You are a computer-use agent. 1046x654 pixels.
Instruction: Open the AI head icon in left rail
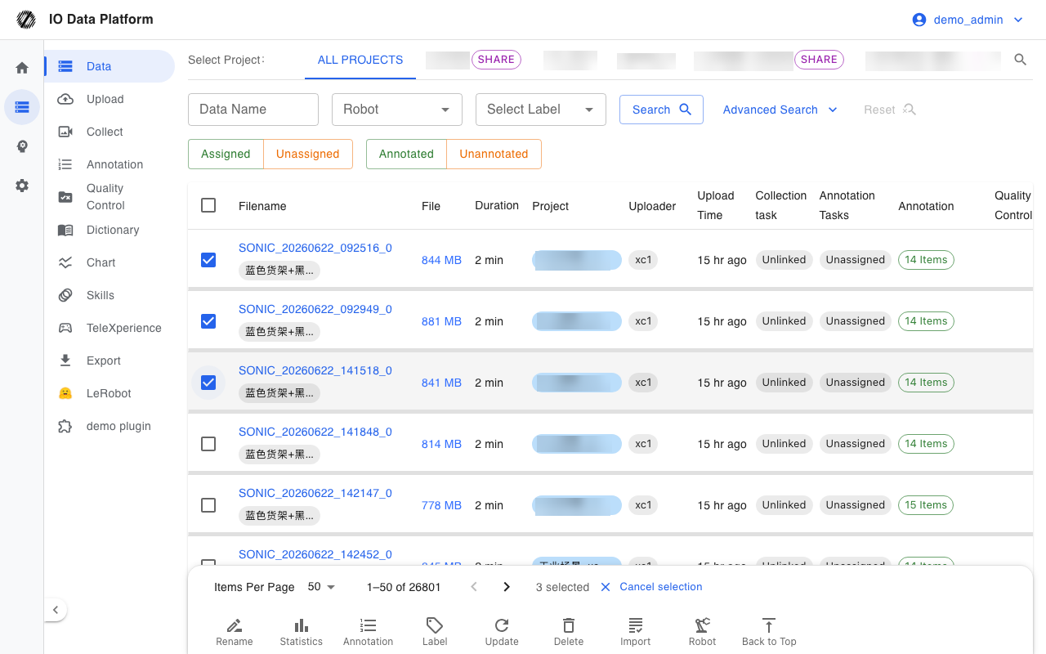point(22,146)
